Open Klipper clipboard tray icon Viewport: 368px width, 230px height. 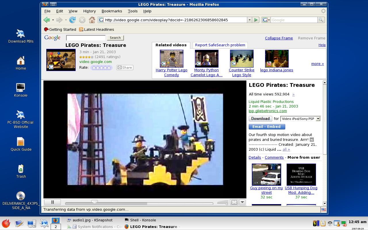tap(323, 223)
